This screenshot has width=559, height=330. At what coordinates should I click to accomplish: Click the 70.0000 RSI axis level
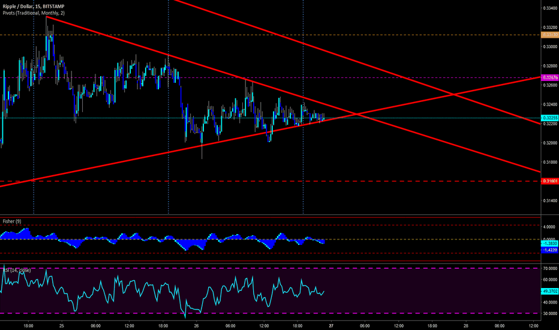click(x=549, y=268)
